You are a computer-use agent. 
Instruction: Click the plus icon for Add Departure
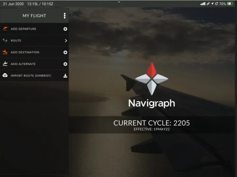point(65,29)
